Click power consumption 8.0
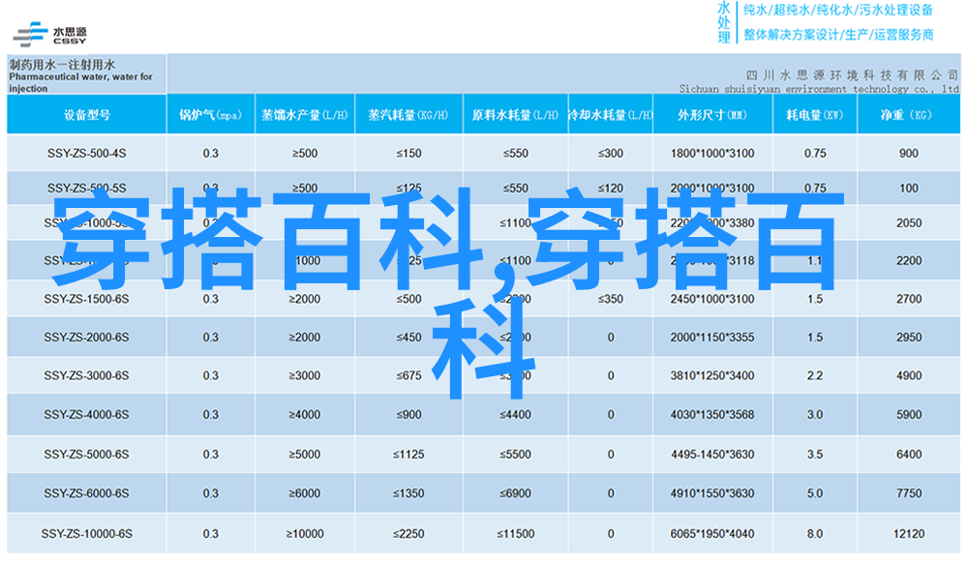 tap(815, 534)
